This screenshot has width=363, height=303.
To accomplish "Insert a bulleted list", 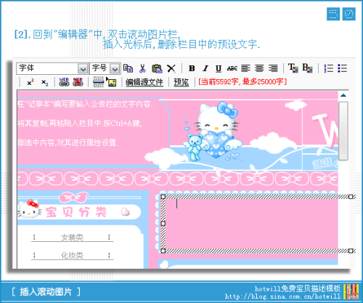I will [x=343, y=68].
